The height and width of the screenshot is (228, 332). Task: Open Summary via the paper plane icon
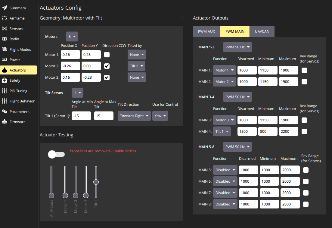pyautogui.click(x=5, y=8)
